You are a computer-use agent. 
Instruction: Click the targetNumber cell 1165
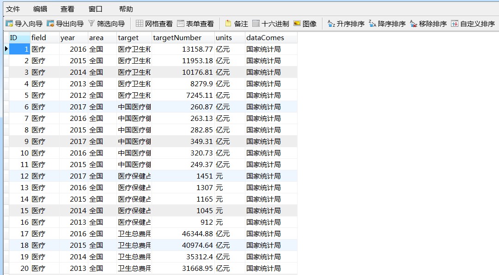click(x=183, y=199)
